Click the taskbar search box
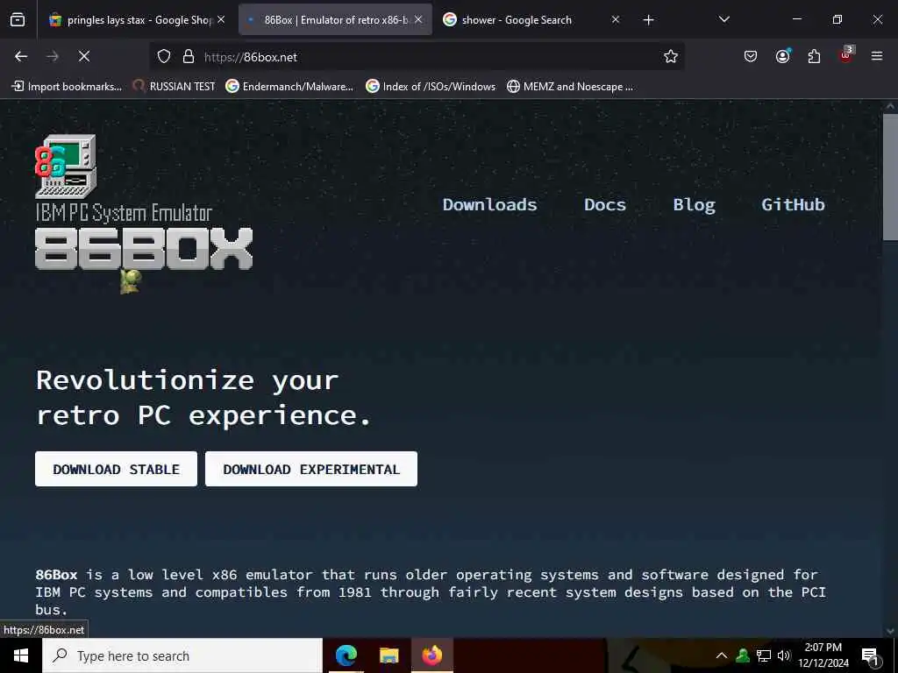Screen dimensions: 898x673 pyautogui.click(x=182, y=655)
